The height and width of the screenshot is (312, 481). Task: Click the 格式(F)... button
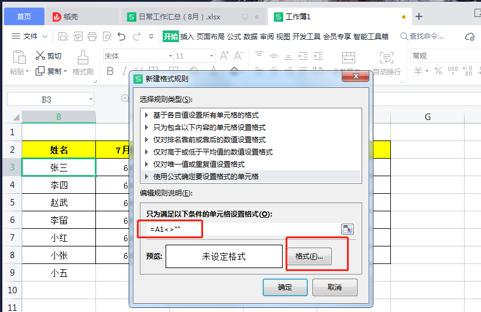pos(309,256)
